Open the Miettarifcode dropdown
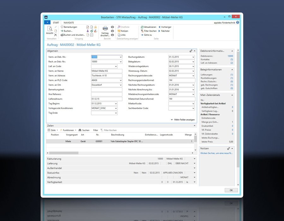Image resolution: width=284 pixels, height=221 pixels. coord(193,104)
